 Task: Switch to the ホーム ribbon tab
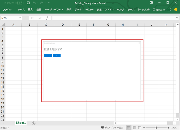click(21, 10)
